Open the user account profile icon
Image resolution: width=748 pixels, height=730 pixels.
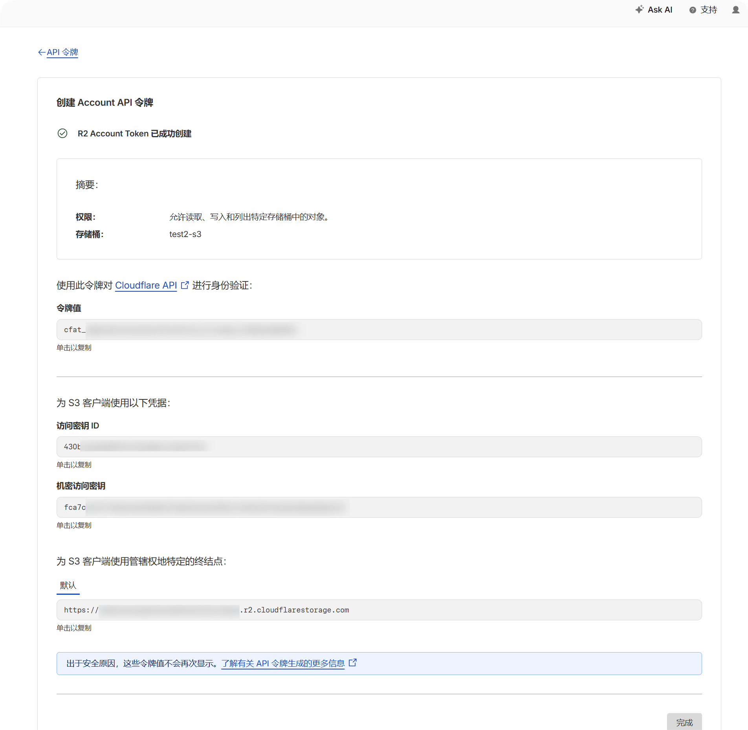[736, 10]
